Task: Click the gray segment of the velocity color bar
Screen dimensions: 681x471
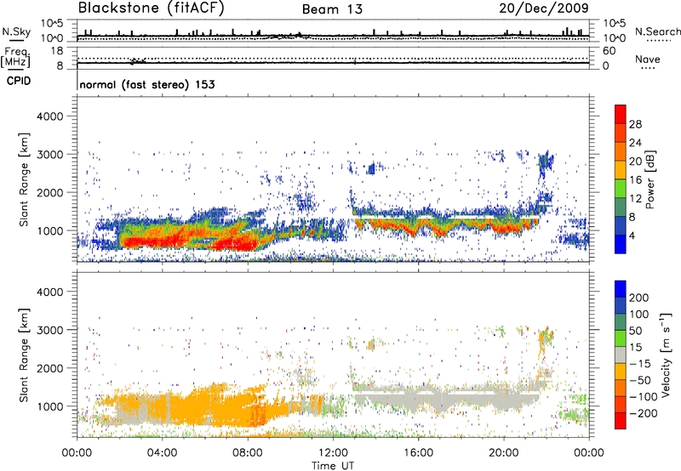Action: pos(621,355)
